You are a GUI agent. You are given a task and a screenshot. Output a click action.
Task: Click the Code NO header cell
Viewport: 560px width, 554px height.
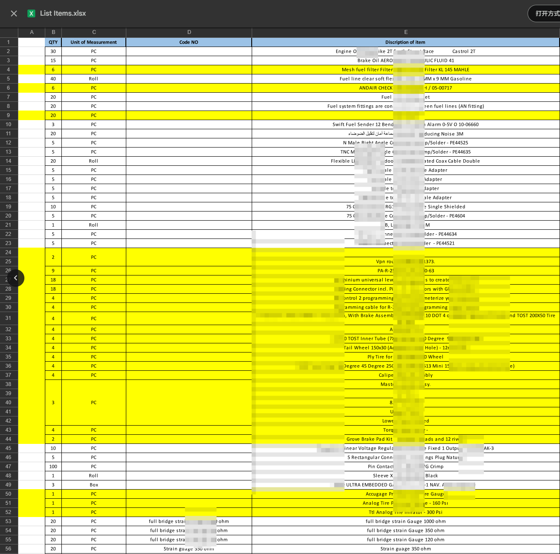[189, 42]
